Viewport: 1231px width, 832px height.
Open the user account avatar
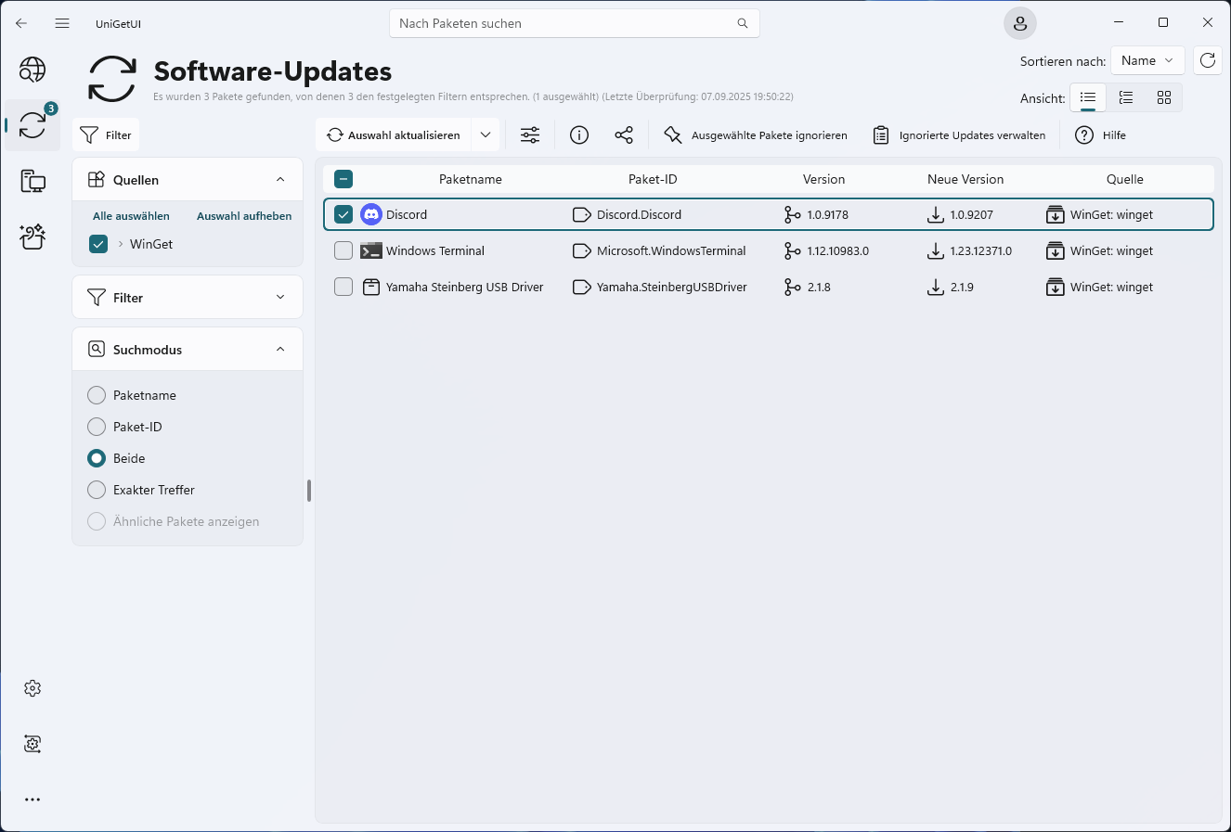1020,23
